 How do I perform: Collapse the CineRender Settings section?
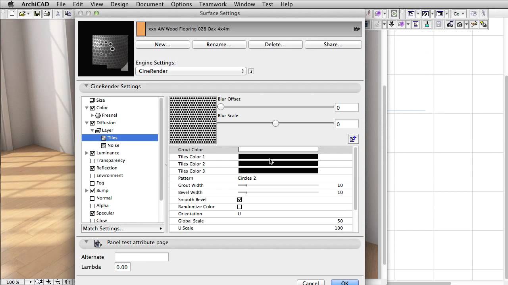pyautogui.click(x=86, y=86)
